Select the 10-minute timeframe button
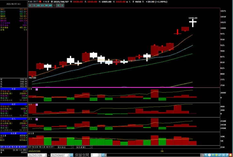The image size is (233, 157). click(x=38, y=5)
